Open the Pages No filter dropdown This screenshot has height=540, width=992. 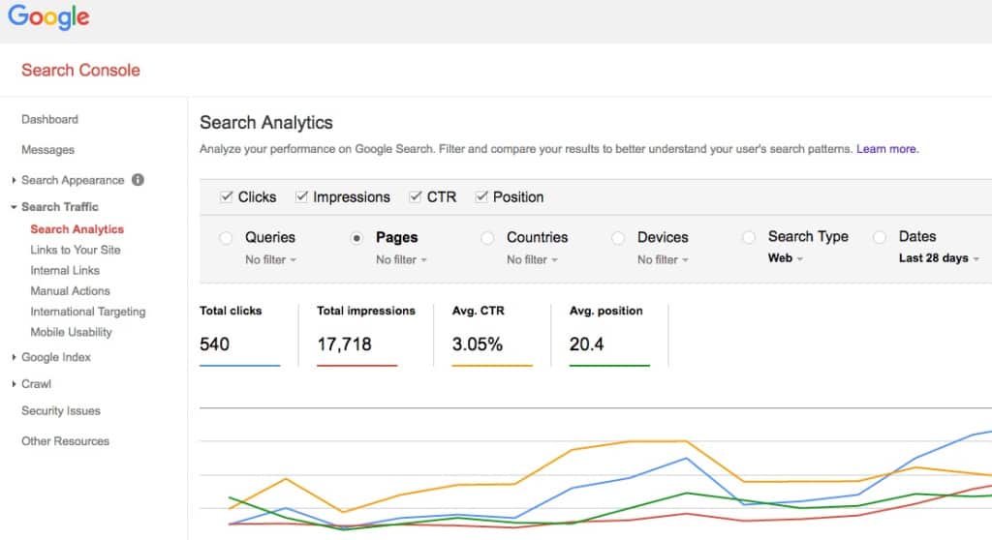402,260
